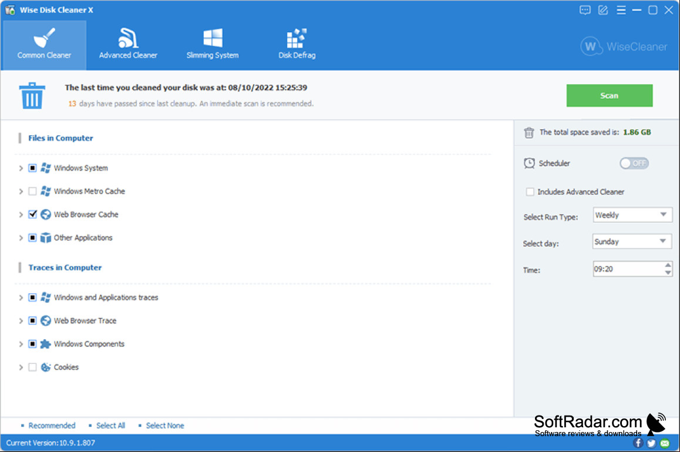Turn on the Scheduler switch
The height and width of the screenshot is (452, 680).
[x=634, y=163]
